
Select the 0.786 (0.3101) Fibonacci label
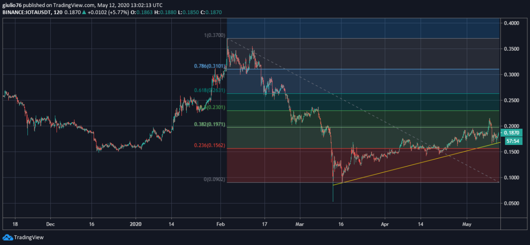[x=209, y=67]
